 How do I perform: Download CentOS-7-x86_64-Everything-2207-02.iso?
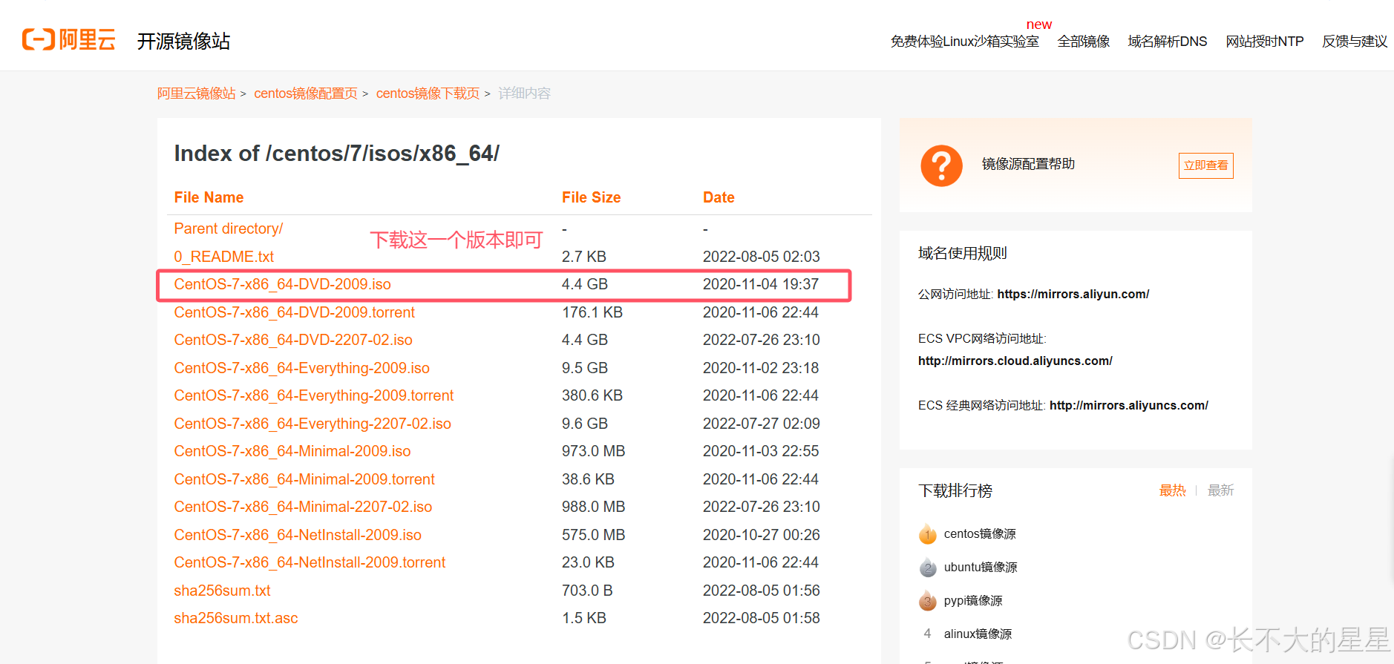[312, 424]
